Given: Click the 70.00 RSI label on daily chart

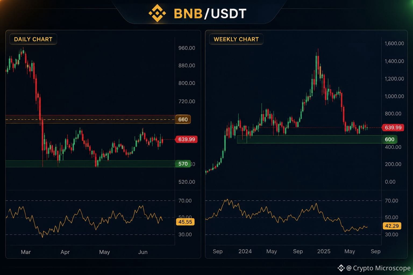Looking at the screenshot, I should (185, 201).
